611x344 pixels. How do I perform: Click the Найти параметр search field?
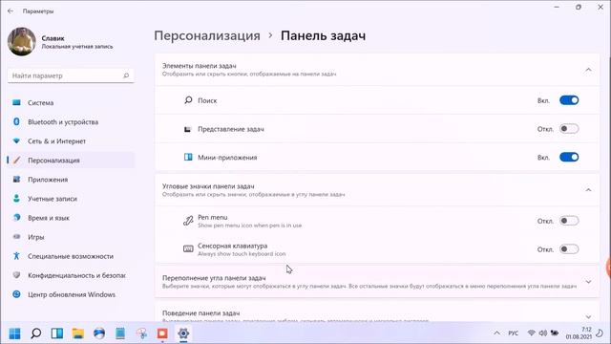pos(71,75)
